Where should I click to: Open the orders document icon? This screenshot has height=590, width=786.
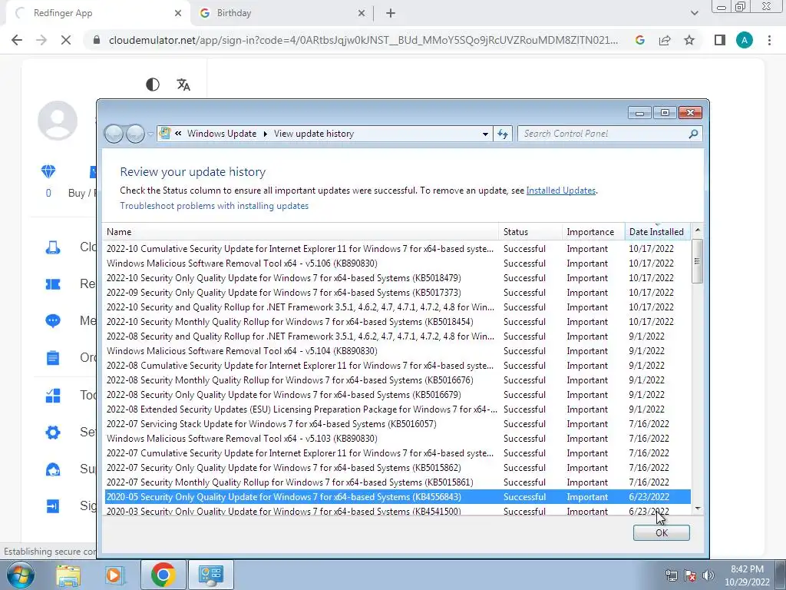click(53, 358)
